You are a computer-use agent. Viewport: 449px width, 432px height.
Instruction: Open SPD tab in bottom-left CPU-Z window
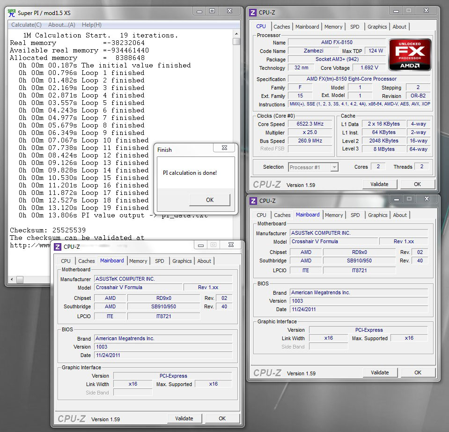pyautogui.click(x=160, y=261)
